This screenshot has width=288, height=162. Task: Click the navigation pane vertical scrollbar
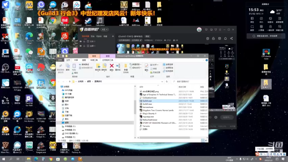click(135, 107)
